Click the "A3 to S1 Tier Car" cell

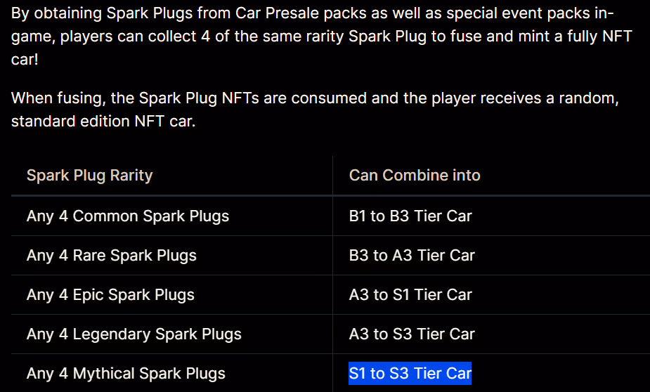(x=410, y=295)
